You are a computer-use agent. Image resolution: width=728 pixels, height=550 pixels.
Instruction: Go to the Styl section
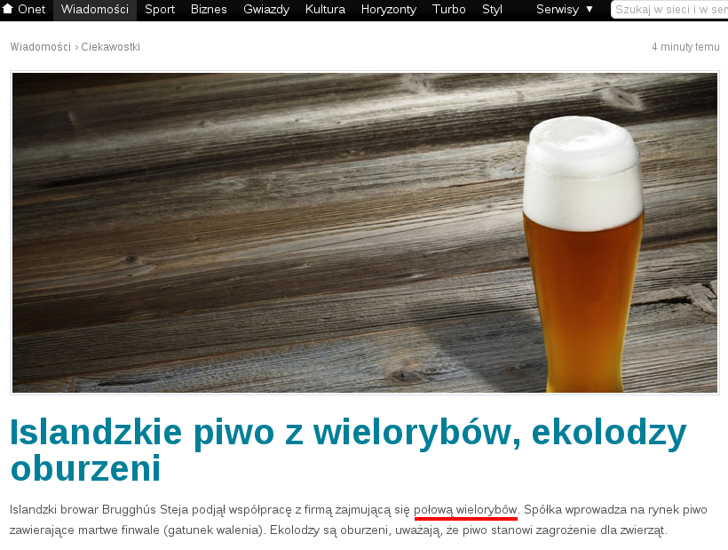click(x=492, y=10)
